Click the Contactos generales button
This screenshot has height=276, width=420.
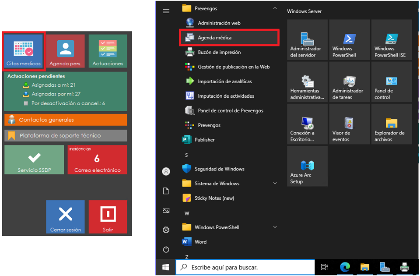tap(66, 120)
